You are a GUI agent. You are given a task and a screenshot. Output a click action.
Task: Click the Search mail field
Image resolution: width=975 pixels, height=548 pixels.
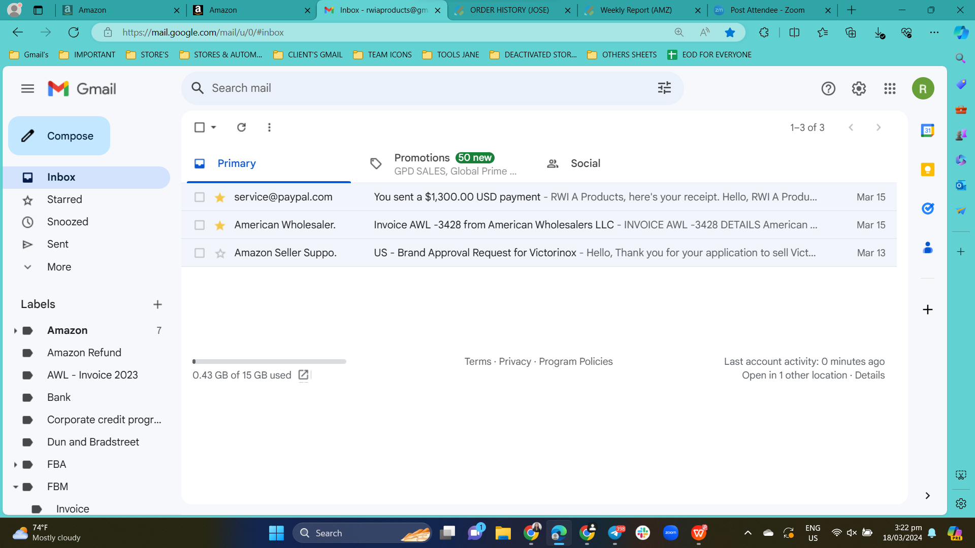coord(432,88)
